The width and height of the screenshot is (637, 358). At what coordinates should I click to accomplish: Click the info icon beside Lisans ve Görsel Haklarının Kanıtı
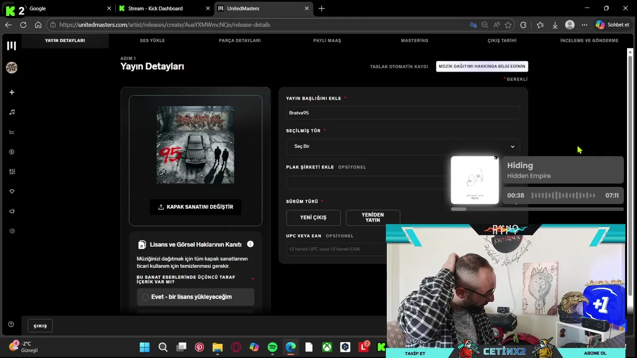(x=250, y=244)
